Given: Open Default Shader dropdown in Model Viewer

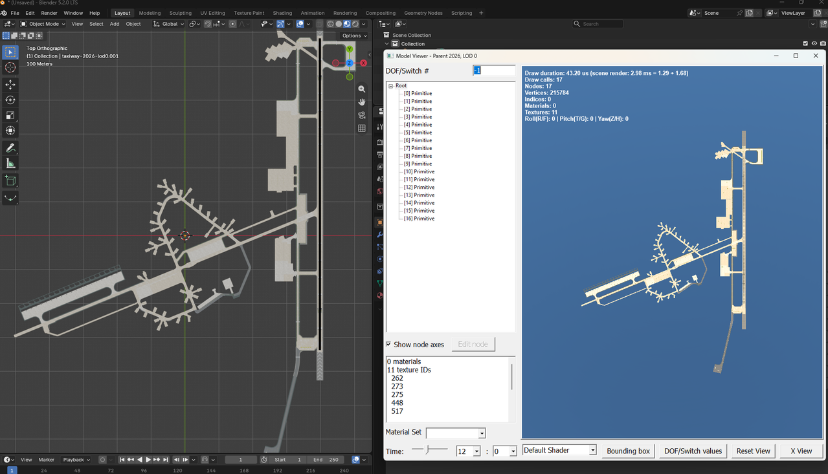Looking at the screenshot, I should (x=559, y=450).
